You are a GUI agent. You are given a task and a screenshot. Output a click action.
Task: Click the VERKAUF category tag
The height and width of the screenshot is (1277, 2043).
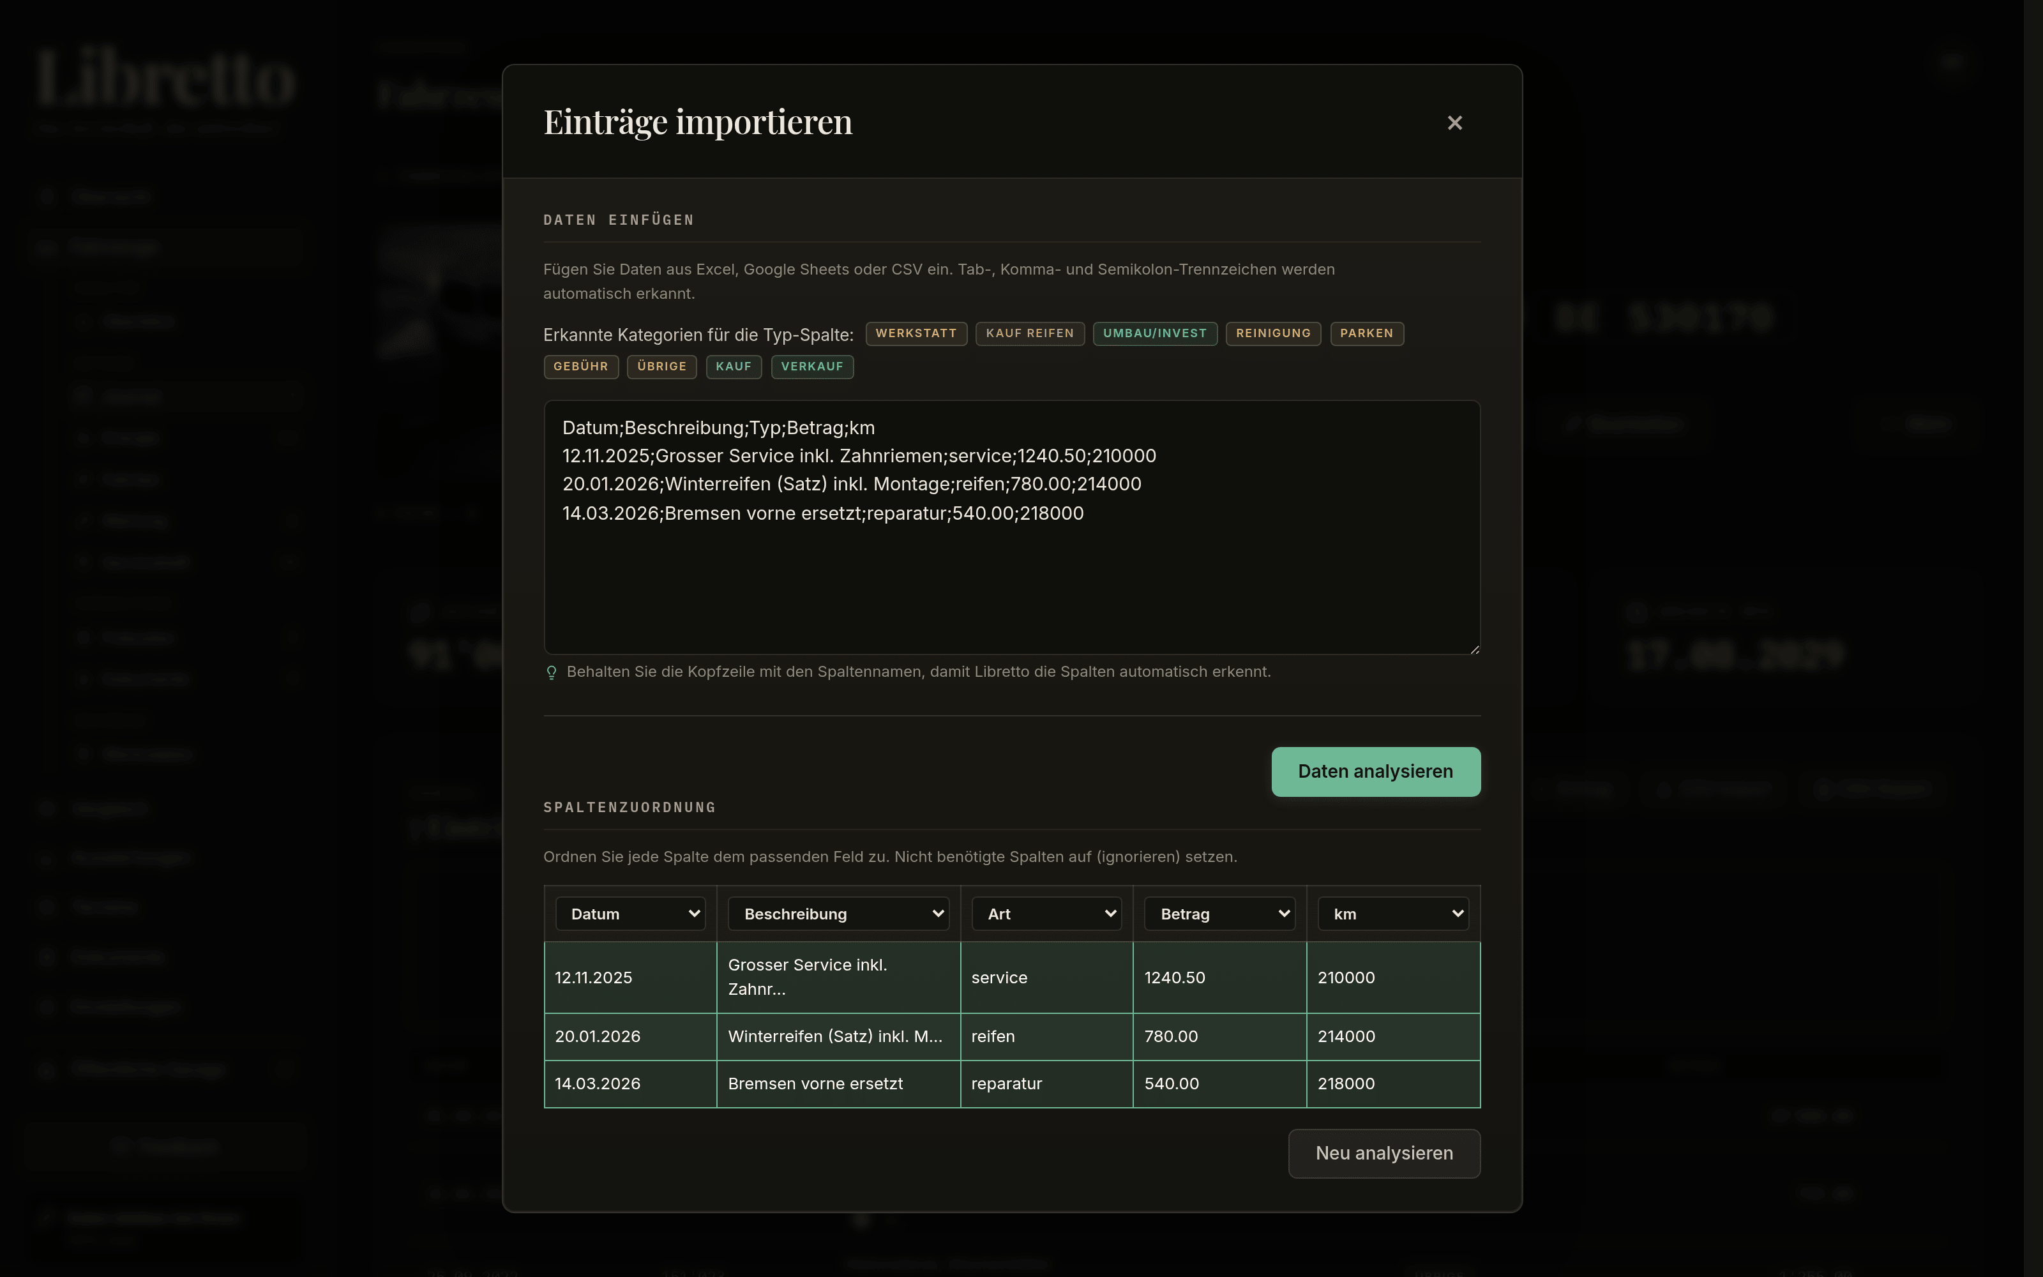coord(812,366)
